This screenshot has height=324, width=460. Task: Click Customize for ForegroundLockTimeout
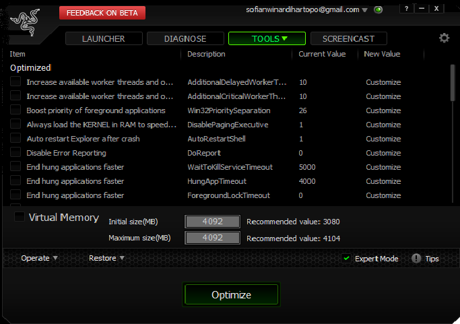click(x=383, y=195)
